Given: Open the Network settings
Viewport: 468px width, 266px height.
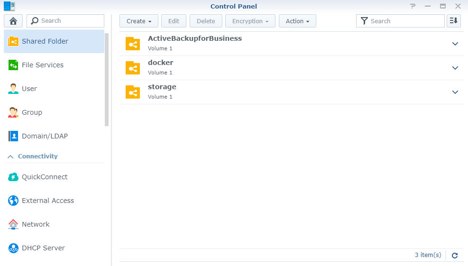Looking at the screenshot, I should (x=36, y=224).
